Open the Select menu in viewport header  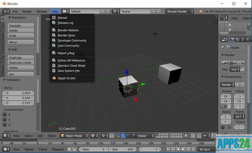(29, 136)
